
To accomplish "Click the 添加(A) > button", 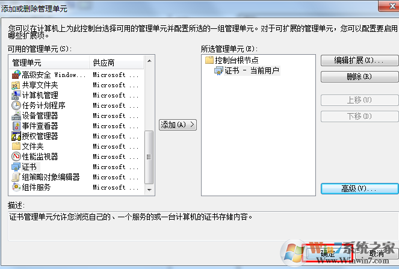I will tap(178, 125).
